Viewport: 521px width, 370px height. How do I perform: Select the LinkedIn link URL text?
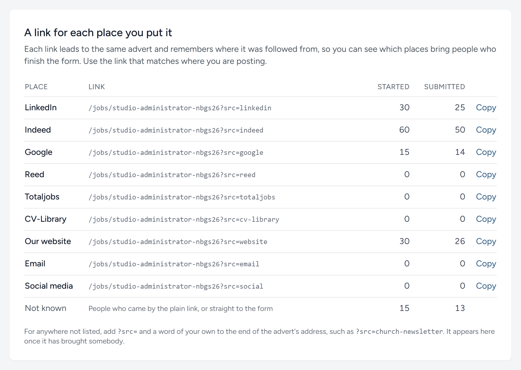coord(180,108)
